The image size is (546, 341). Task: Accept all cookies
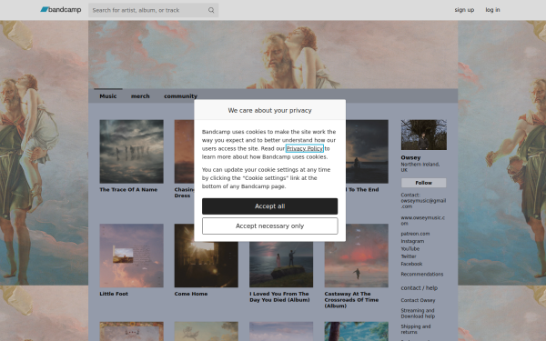[x=270, y=206]
